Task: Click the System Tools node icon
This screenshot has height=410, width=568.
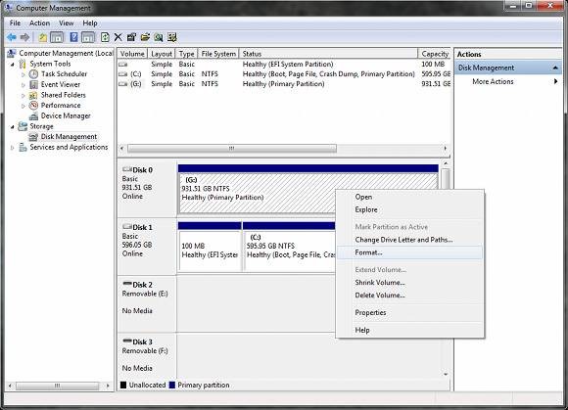Action: coord(23,64)
